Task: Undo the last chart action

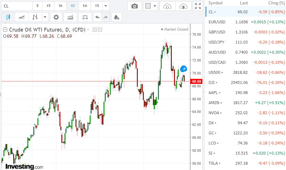Action: tap(98, 17)
